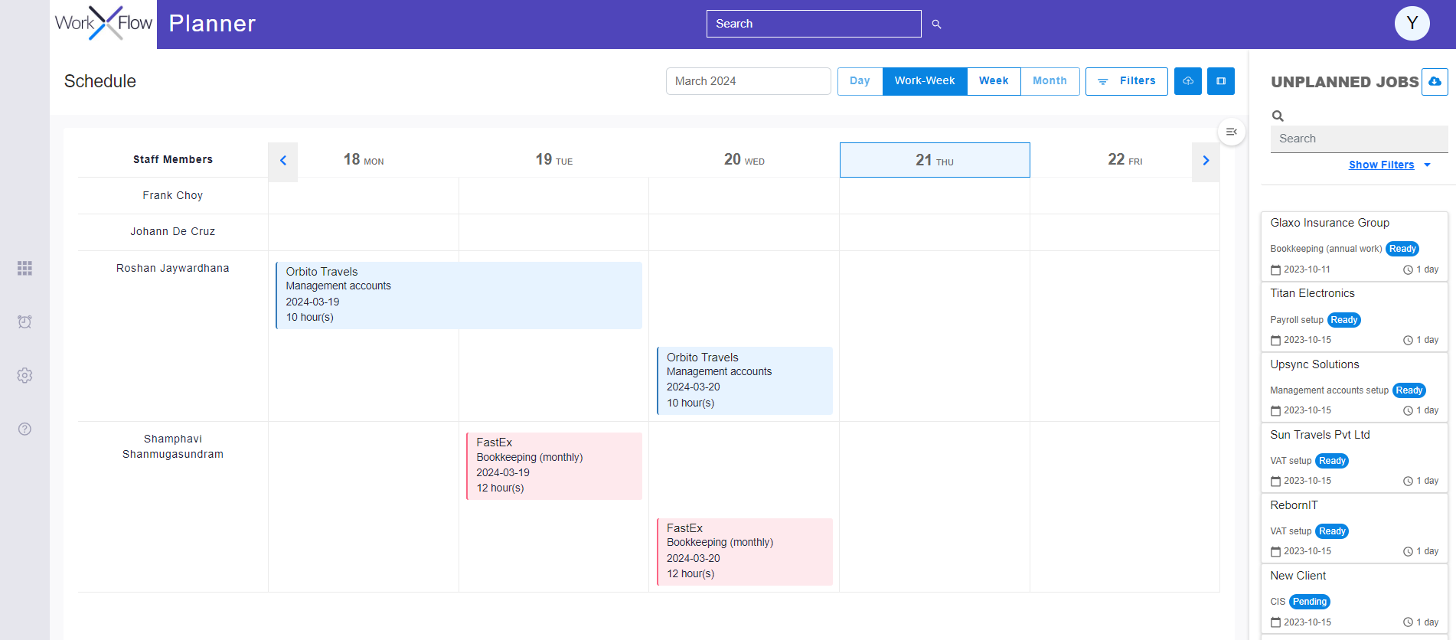Screen dimensions: 1456x640
Task: Switch to Week view
Action: [994, 81]
